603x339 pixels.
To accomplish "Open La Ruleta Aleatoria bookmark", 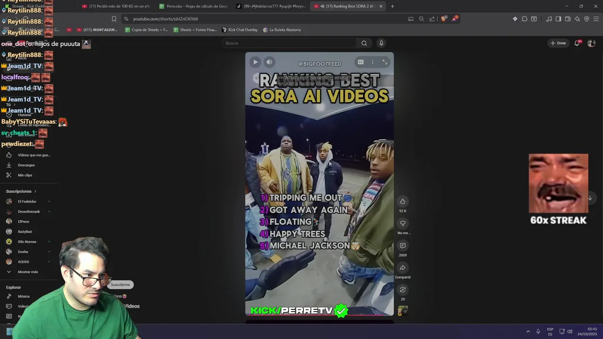I will click(282, 30).
